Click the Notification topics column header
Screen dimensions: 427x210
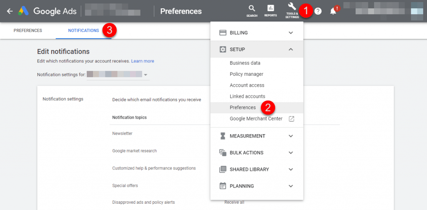(129, 117)
